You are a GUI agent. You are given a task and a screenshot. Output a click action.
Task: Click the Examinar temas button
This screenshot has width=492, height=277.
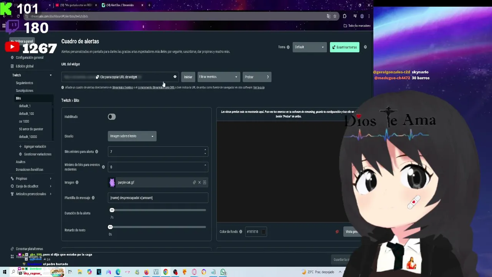coord(344,47)
